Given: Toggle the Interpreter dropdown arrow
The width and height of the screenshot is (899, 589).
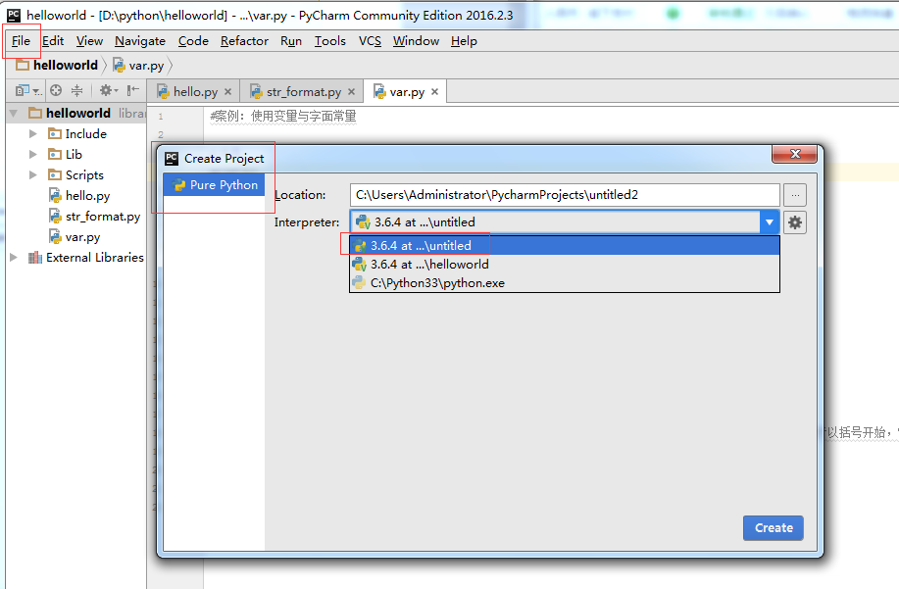Looking at the screenshot, I should coord(770,222).
